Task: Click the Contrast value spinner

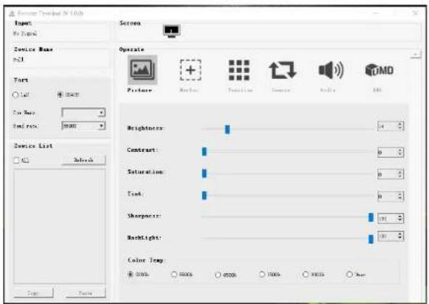Action: coord(391,152)
